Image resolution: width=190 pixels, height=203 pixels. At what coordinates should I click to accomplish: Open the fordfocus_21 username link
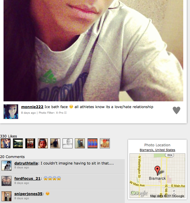click(27, 179)
